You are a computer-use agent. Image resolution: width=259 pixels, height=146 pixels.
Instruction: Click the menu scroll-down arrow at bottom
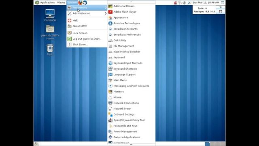point(131,144)
